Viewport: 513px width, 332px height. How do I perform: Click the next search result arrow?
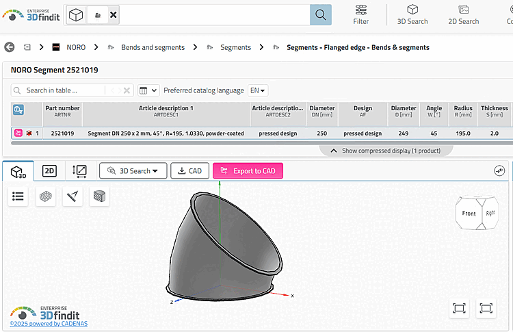pyautogui.click(x=120, y=90)
